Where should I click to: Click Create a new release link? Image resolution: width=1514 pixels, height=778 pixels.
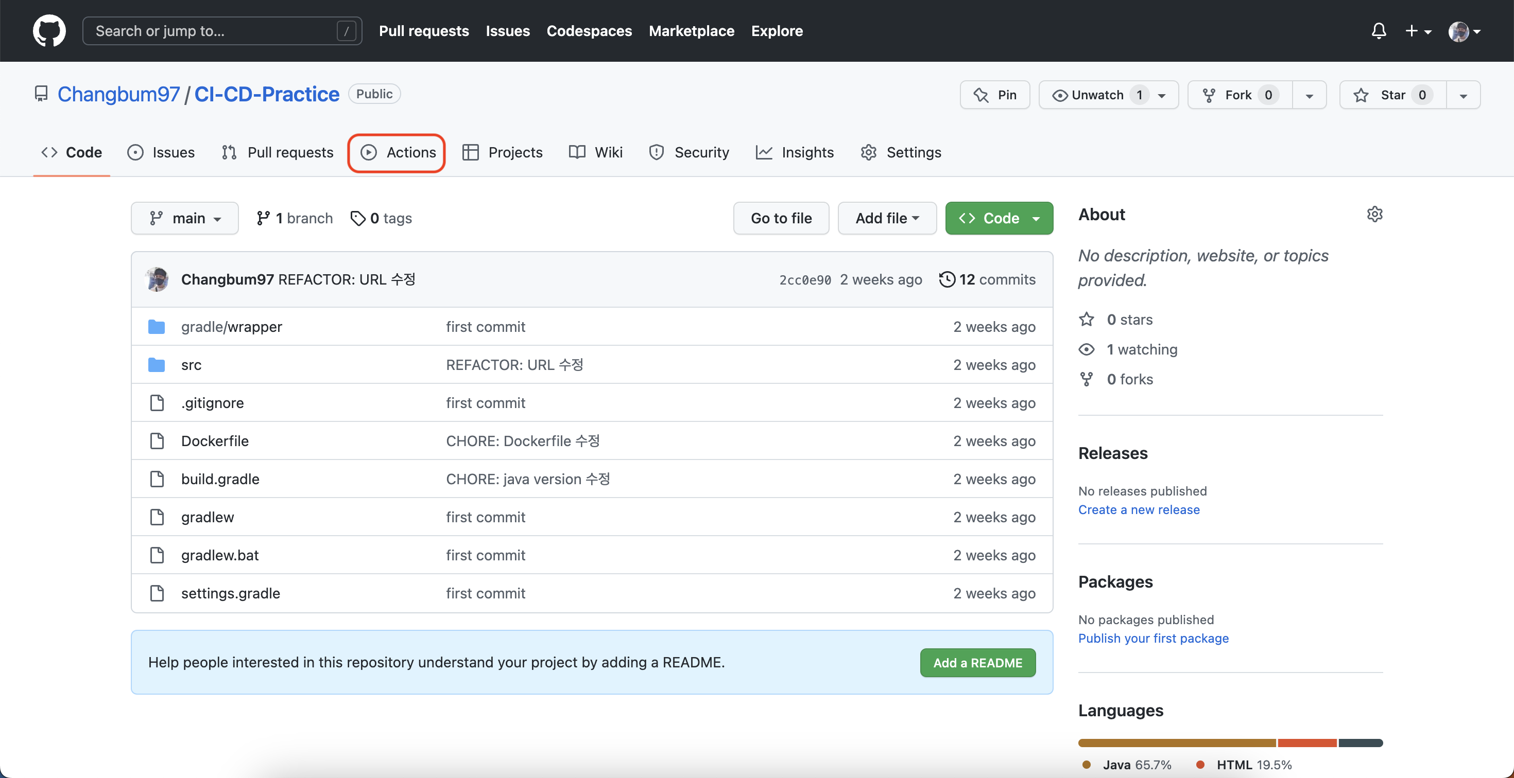pos(1139,510)
